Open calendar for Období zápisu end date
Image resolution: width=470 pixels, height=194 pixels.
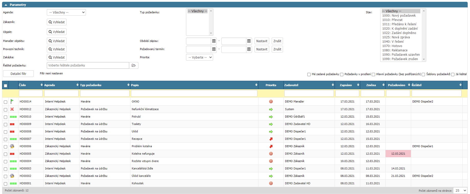click(249, 41)
